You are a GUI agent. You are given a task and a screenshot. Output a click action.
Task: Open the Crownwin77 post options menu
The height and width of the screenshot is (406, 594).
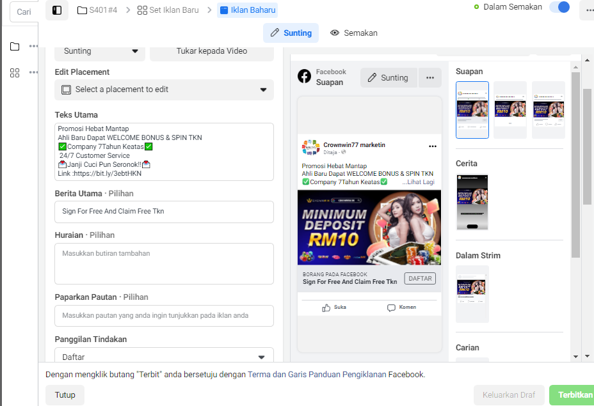pyautogui.click(x=433, y=146)
